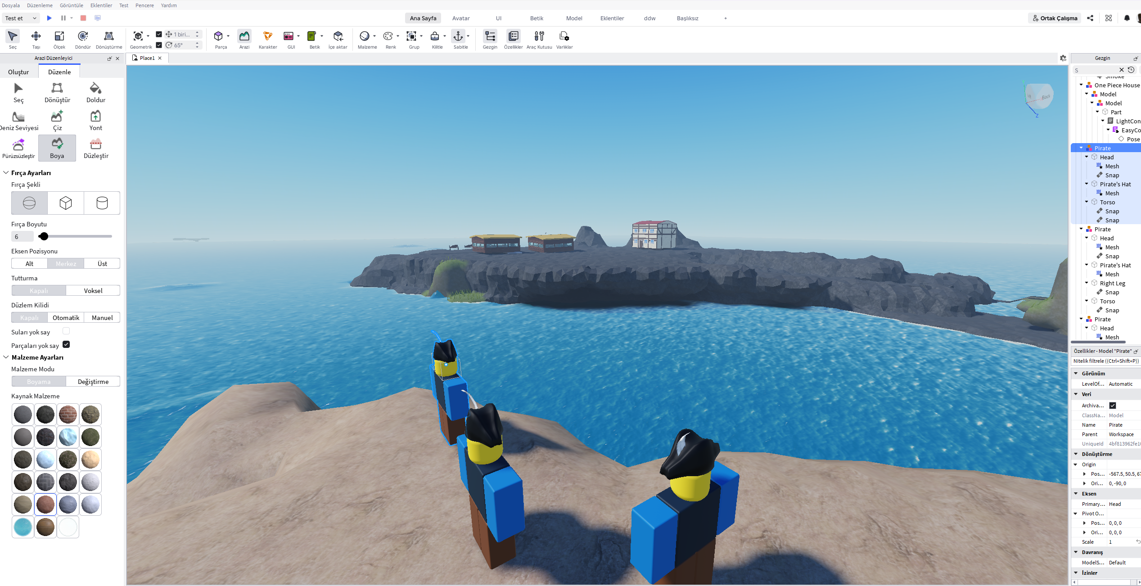Image resolution: width=1141 pixels, height=586 pixels.
Task: Open the GUI tool
Action: click(289, 39)
